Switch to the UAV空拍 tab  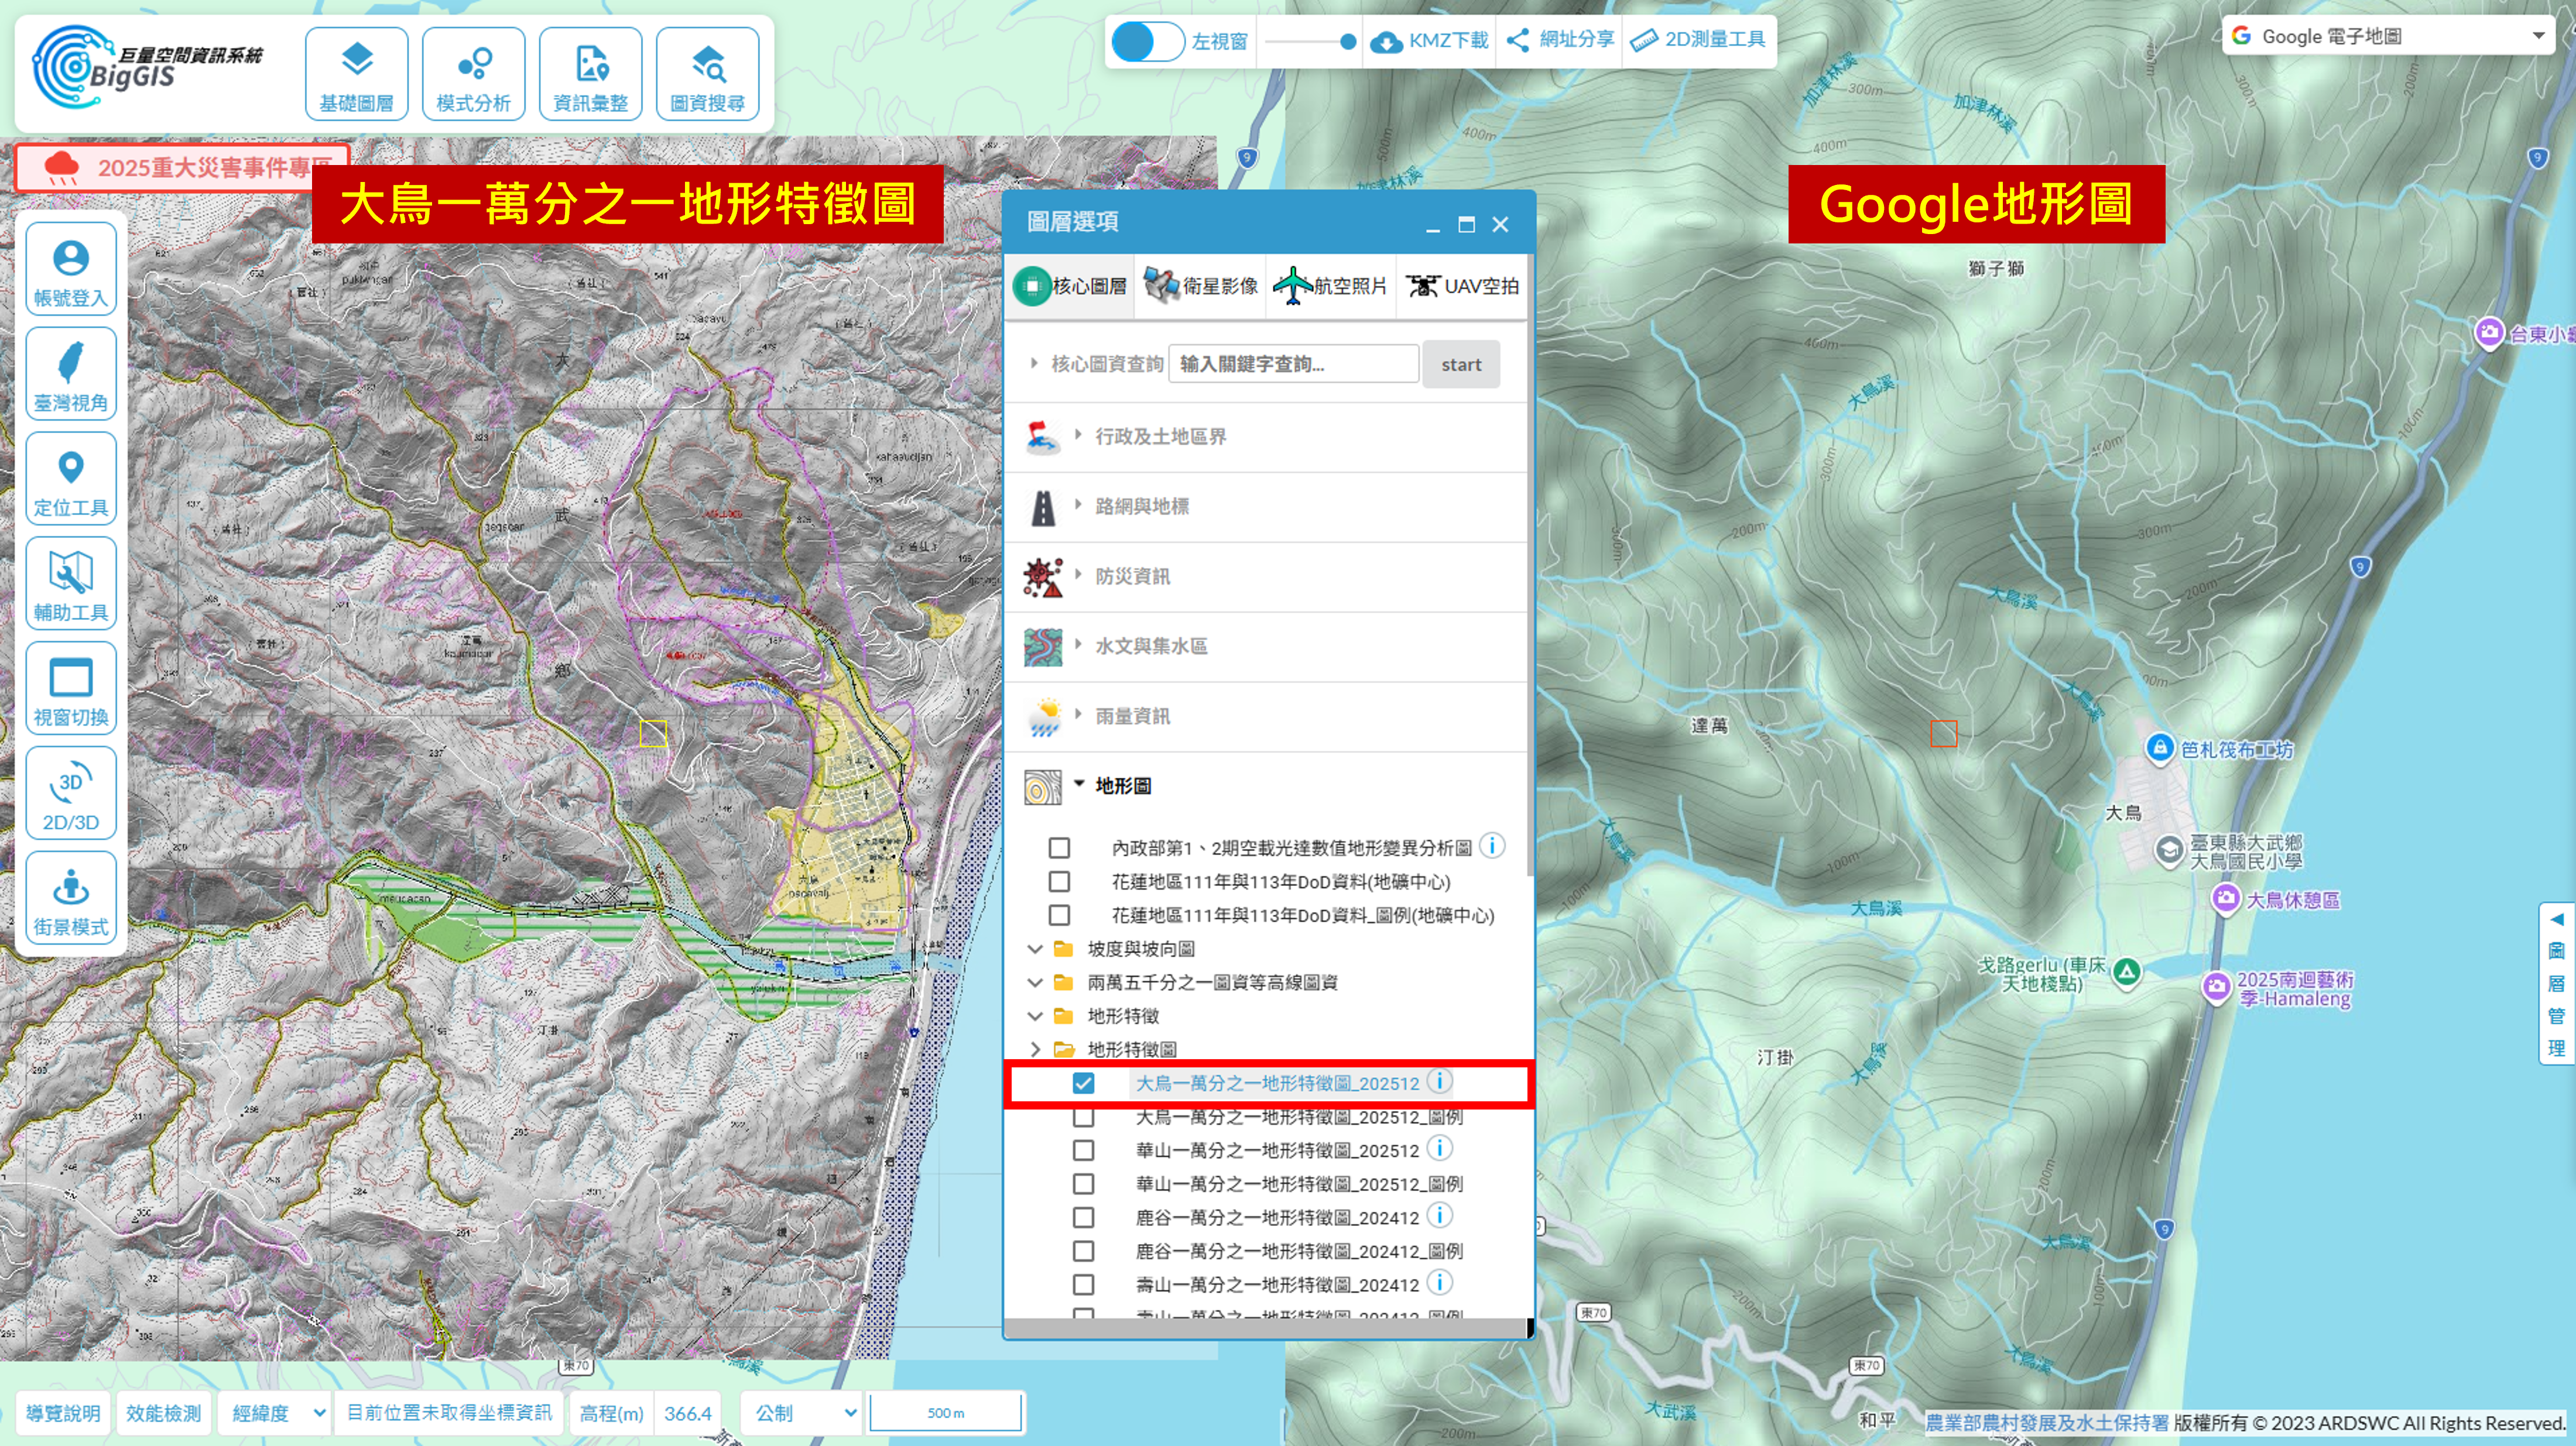pos(1461,287)
